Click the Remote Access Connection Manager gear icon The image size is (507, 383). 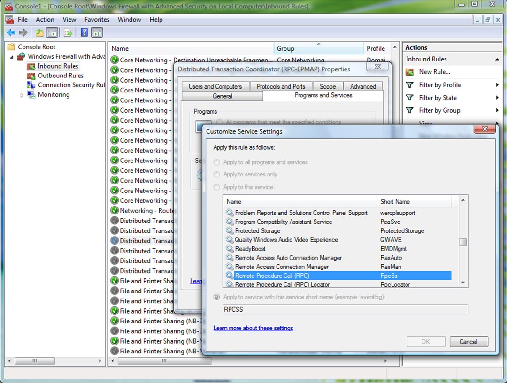[230, 266]
